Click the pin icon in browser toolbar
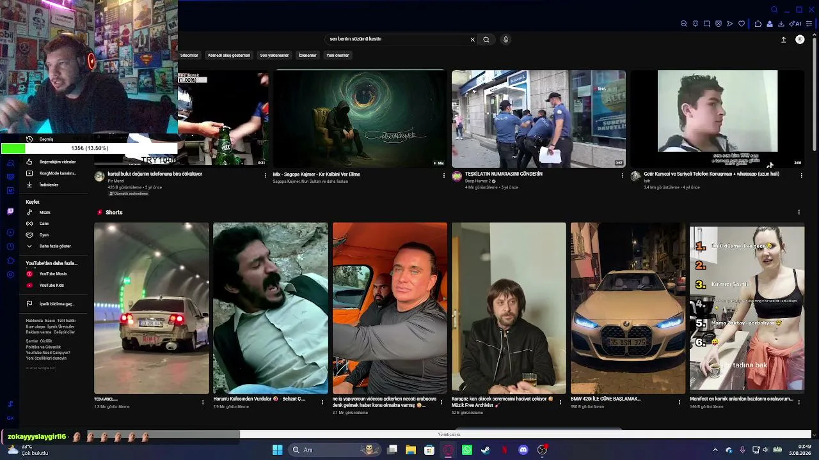 [696, 24]
